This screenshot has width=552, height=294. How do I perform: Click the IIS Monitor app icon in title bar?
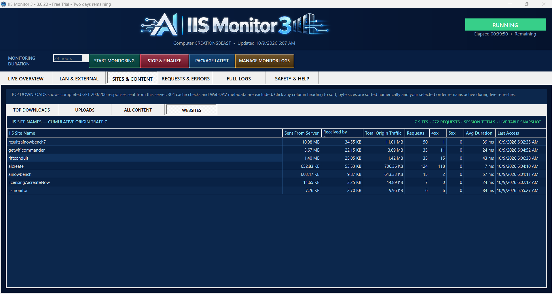pyautogui.click(x=3, y=4)
